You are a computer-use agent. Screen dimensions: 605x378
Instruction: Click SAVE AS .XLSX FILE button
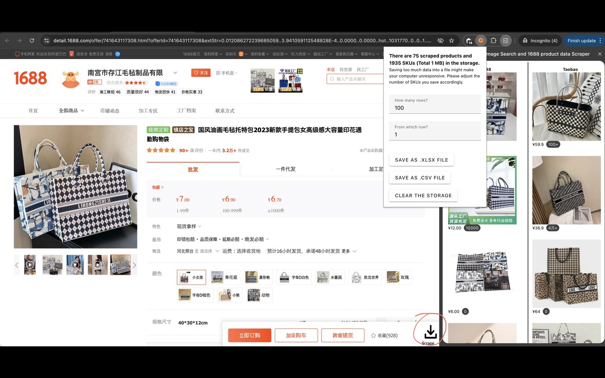pos(422,160)
